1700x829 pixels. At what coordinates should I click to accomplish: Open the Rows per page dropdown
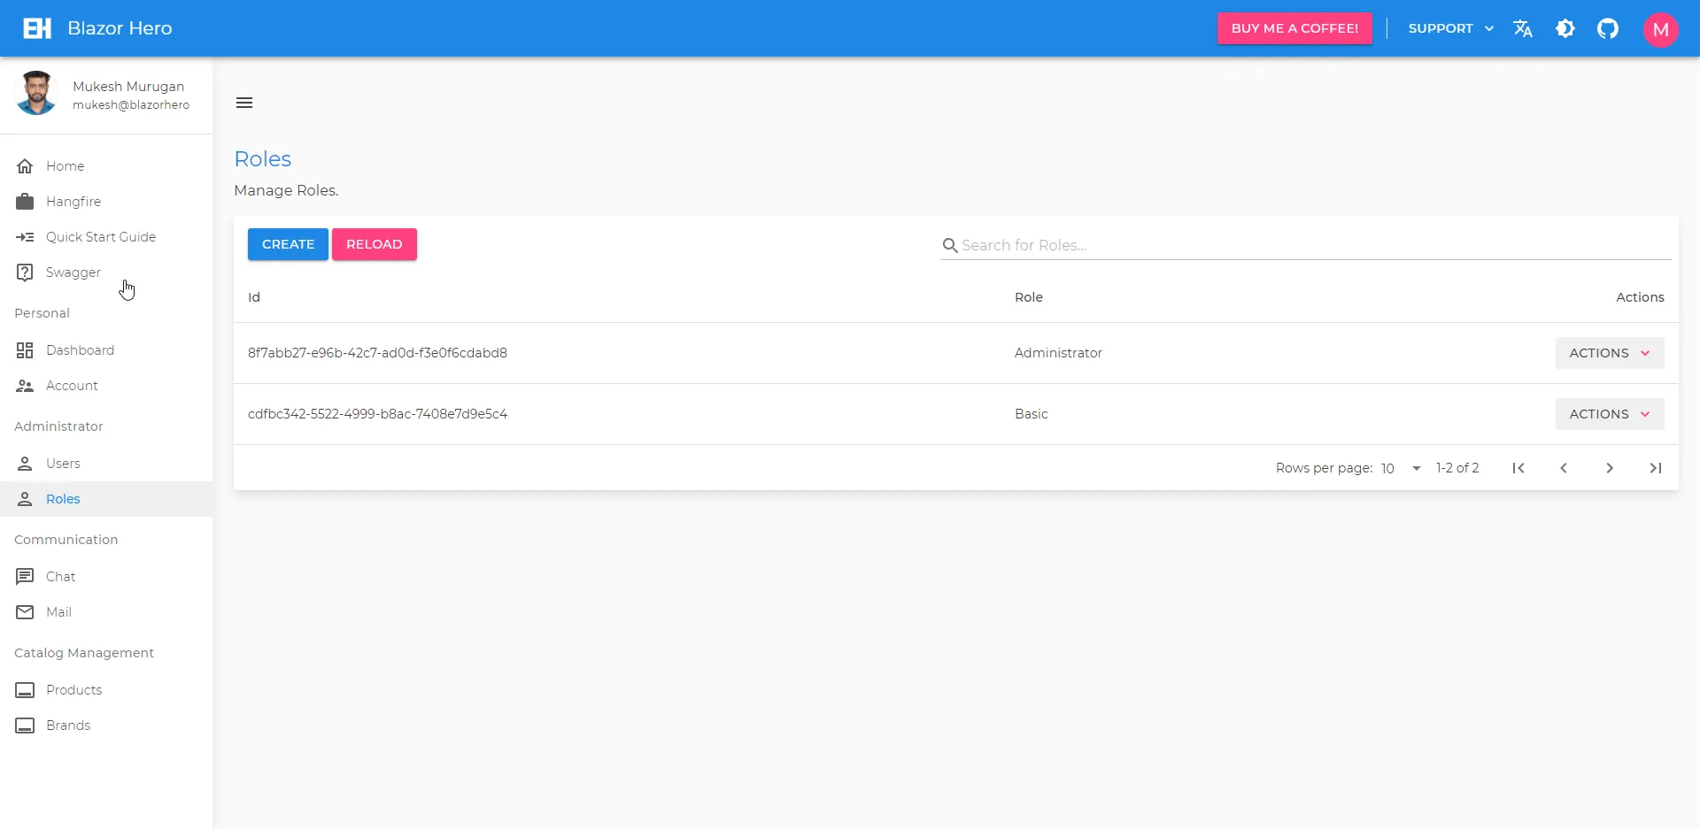point(1400,468)
